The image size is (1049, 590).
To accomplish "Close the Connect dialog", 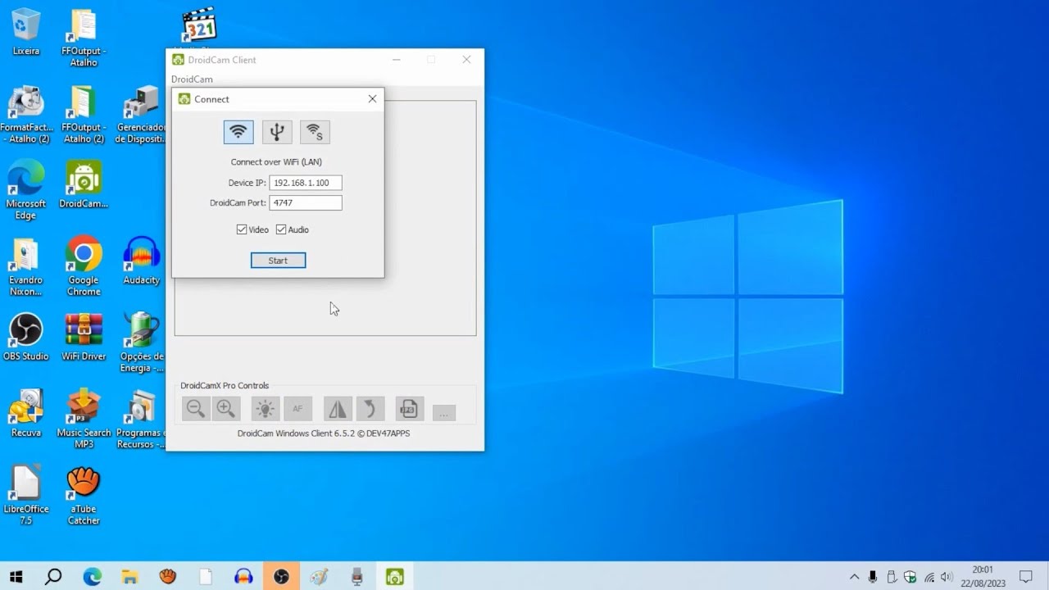I will (372, 98).
